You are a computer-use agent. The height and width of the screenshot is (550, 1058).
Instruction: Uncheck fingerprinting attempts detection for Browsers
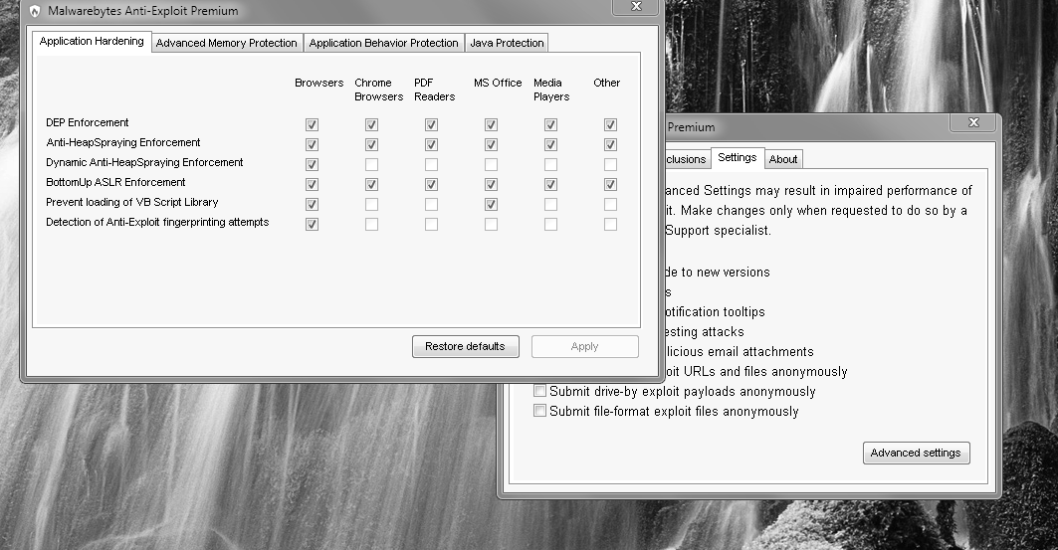(x=312, y=225)
